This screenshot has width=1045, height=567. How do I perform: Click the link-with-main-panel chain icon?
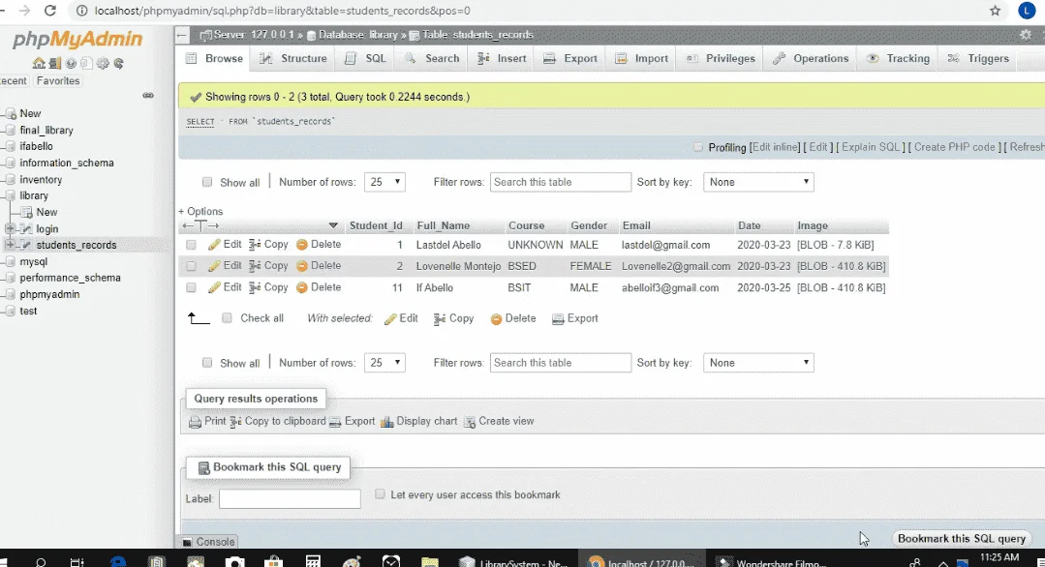(148, 95)
